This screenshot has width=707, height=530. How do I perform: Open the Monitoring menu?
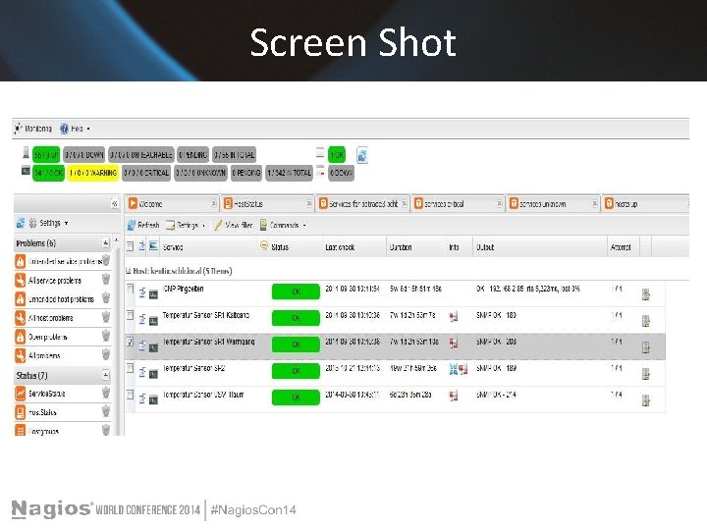[33, 129]
